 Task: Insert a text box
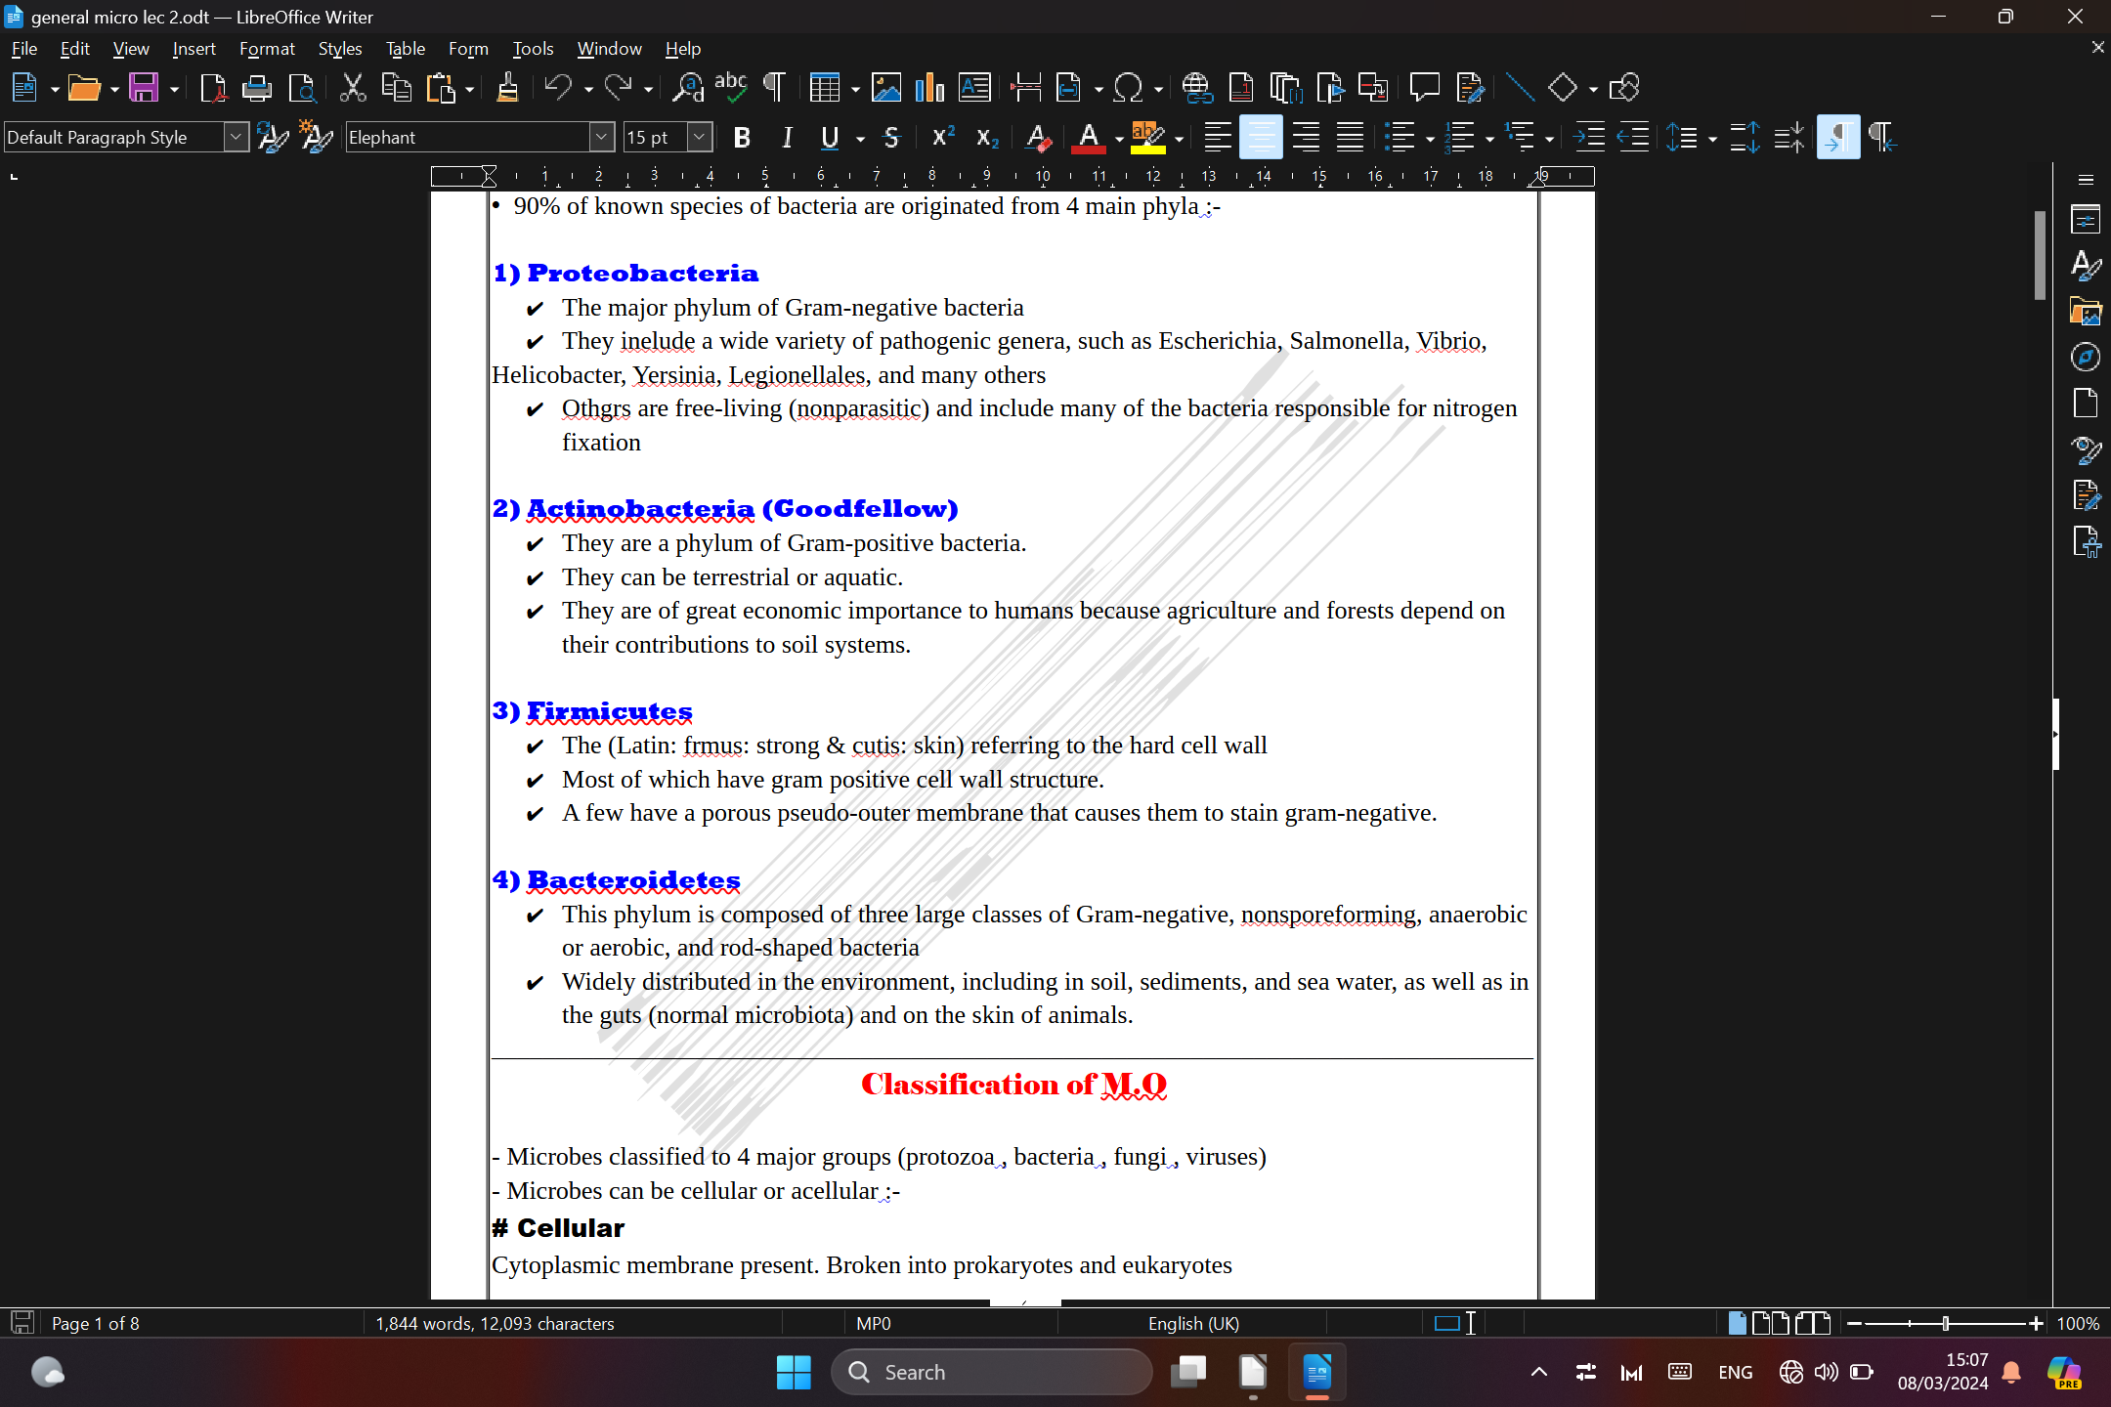tap(974, 88)
